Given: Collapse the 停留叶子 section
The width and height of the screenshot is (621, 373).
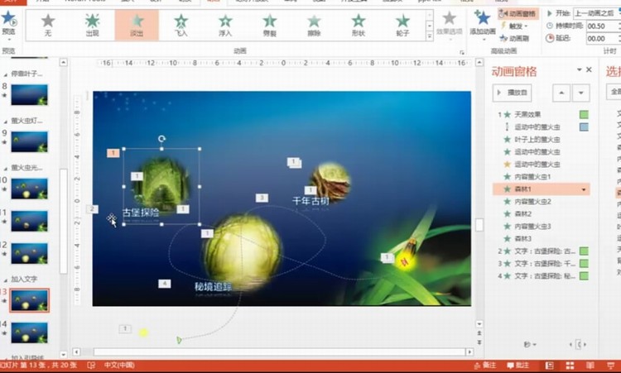Looking at the screenshot, I should click(x=6, y=74).
